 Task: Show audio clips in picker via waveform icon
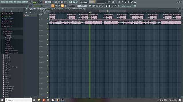coord(31,12)
